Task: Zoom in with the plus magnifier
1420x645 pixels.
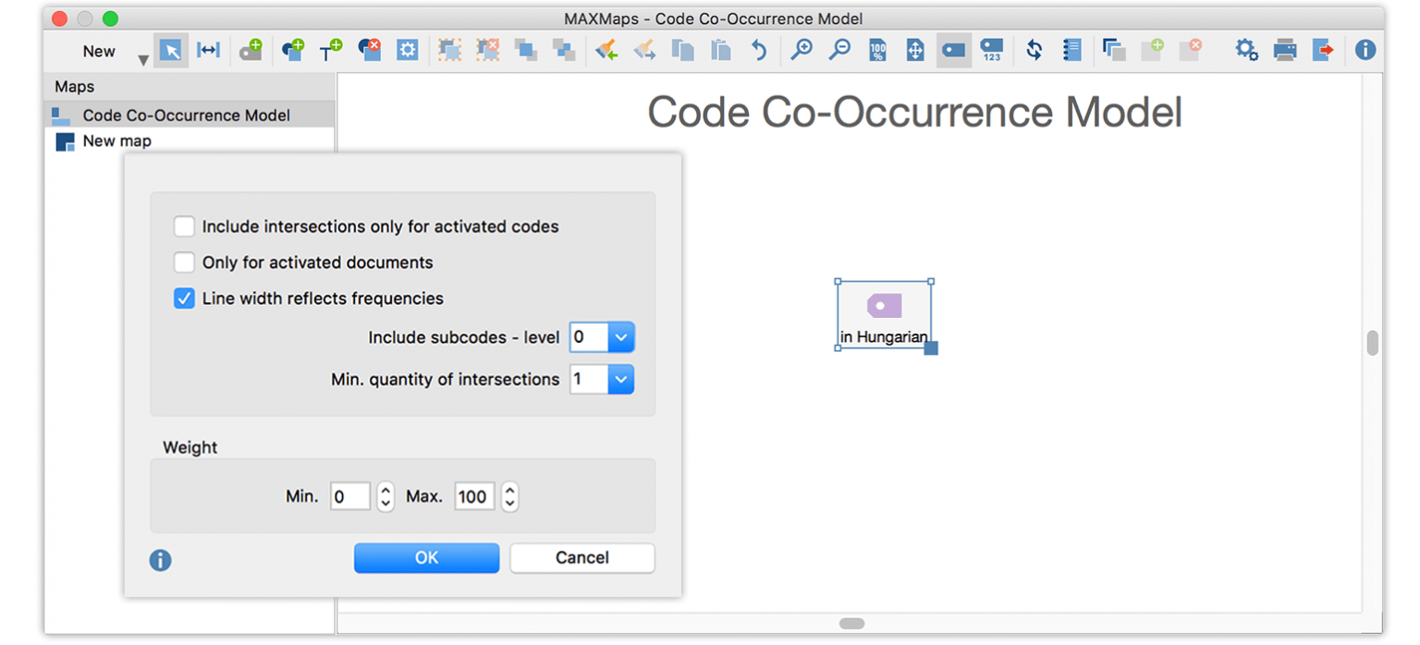Action: point(802,50)
